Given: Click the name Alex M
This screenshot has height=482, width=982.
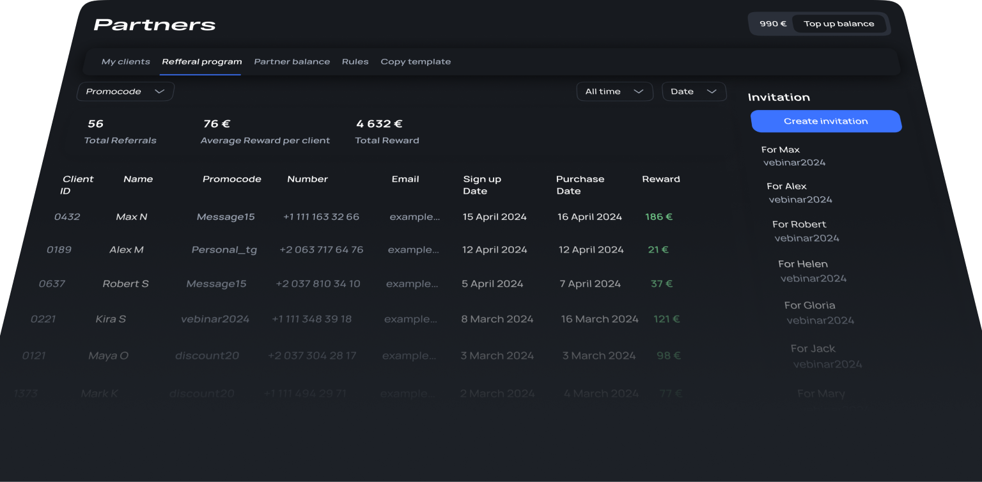Looking at the screenshot, I should point(127,250).
